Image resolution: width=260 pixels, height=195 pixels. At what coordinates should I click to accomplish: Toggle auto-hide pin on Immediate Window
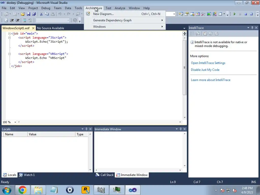[x=181, y=129]
